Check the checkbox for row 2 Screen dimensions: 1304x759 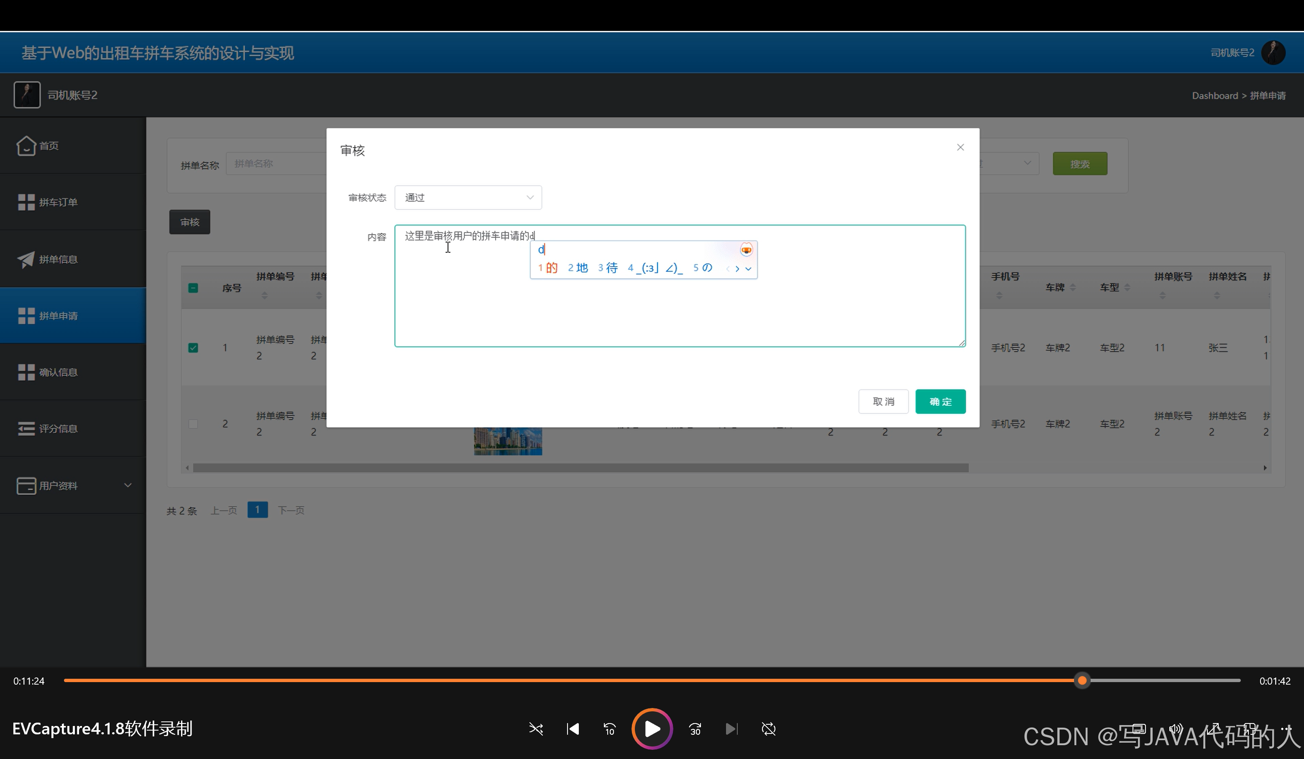click(193, 424)
